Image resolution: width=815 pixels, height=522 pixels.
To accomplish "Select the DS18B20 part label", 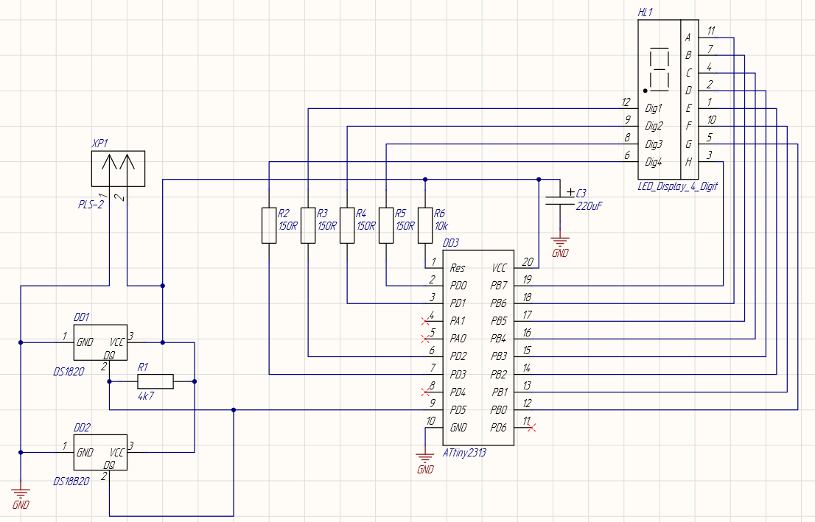I will (71, 482).
